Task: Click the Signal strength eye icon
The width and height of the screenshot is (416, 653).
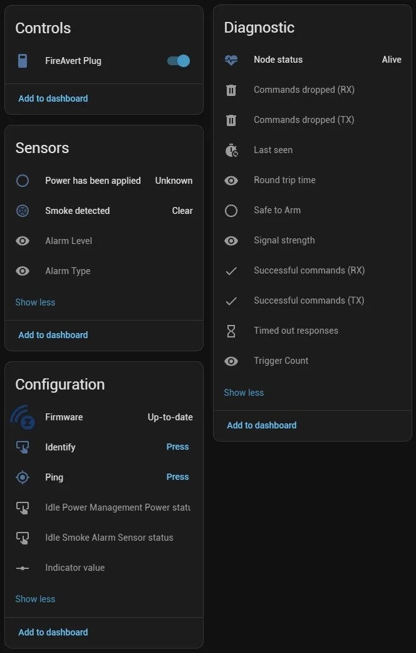Action: (x=231, y=241)
